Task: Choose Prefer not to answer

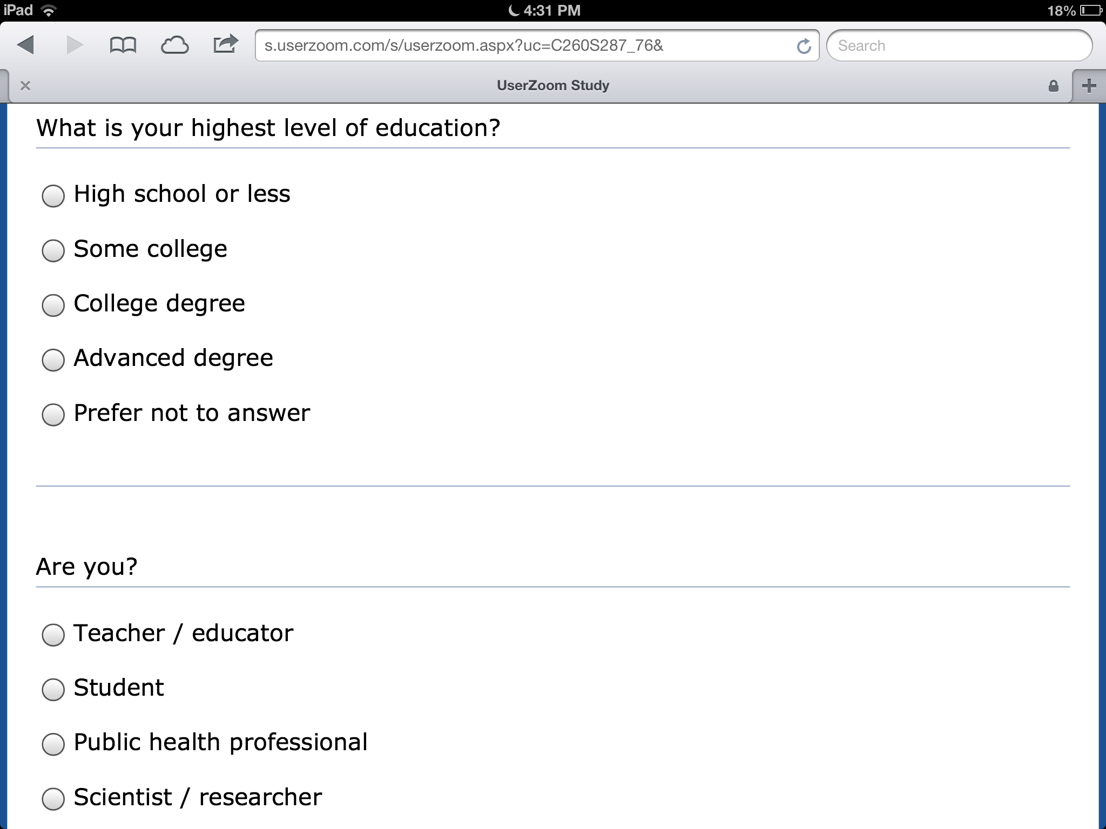Action: (53, 414)
